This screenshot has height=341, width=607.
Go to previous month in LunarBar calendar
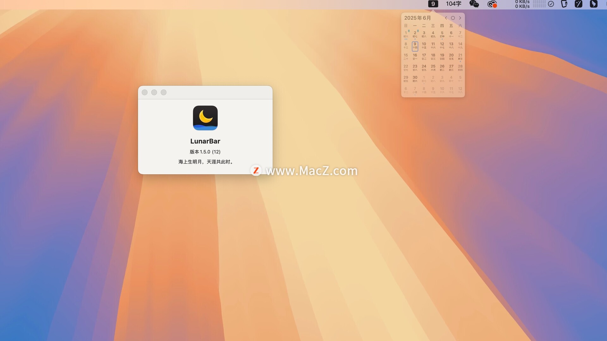coord(446,18)
